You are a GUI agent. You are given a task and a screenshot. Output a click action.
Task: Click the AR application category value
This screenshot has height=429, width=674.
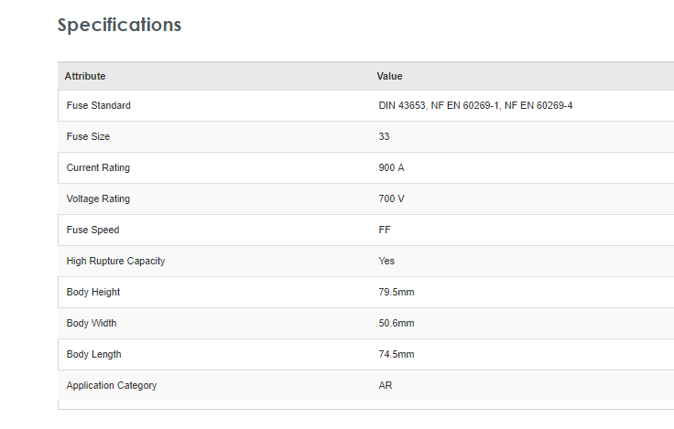coord(386,386)
